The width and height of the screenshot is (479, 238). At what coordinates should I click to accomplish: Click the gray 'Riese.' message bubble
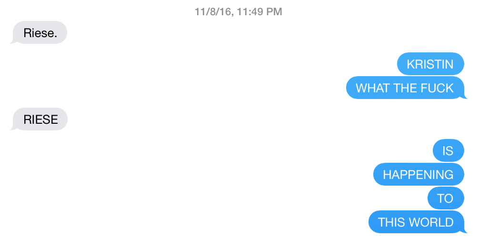[x=40, y=32]
